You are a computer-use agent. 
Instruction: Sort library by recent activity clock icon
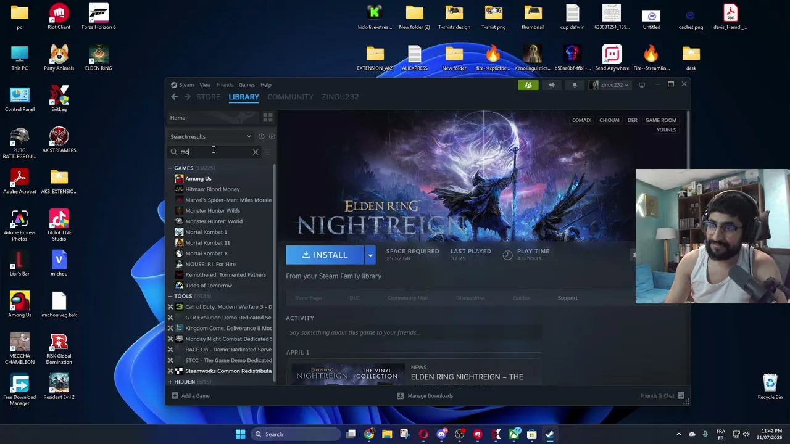coord(261,136)
